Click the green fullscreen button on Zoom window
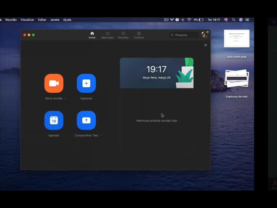Viewport: 277px width, 208px height. (33, 35)
